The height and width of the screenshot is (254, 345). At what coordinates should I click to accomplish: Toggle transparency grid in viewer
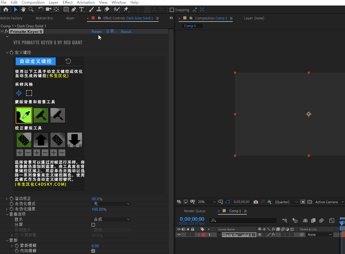[x=310, y=202]
